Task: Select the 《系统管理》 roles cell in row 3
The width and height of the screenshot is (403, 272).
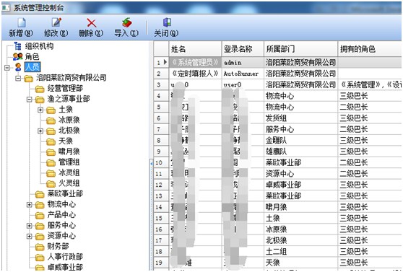Action: [x=370, y=84]
